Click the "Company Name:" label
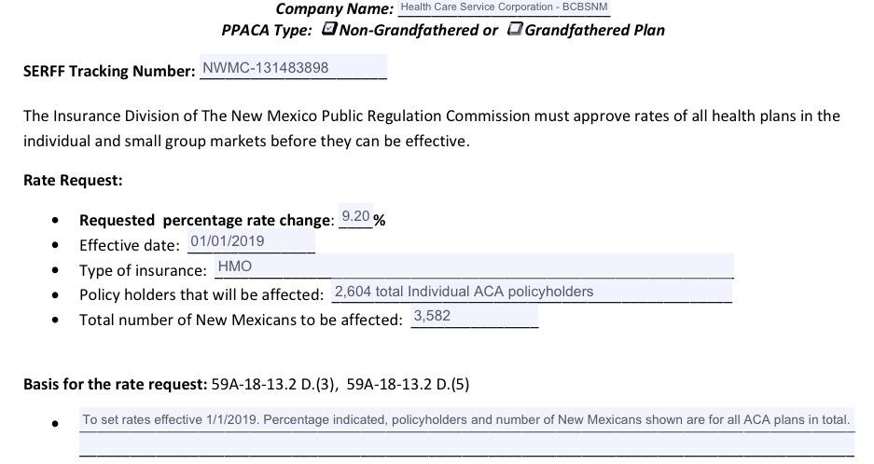The width and height of the screenshot is (874, 464). tap(335, 8)
